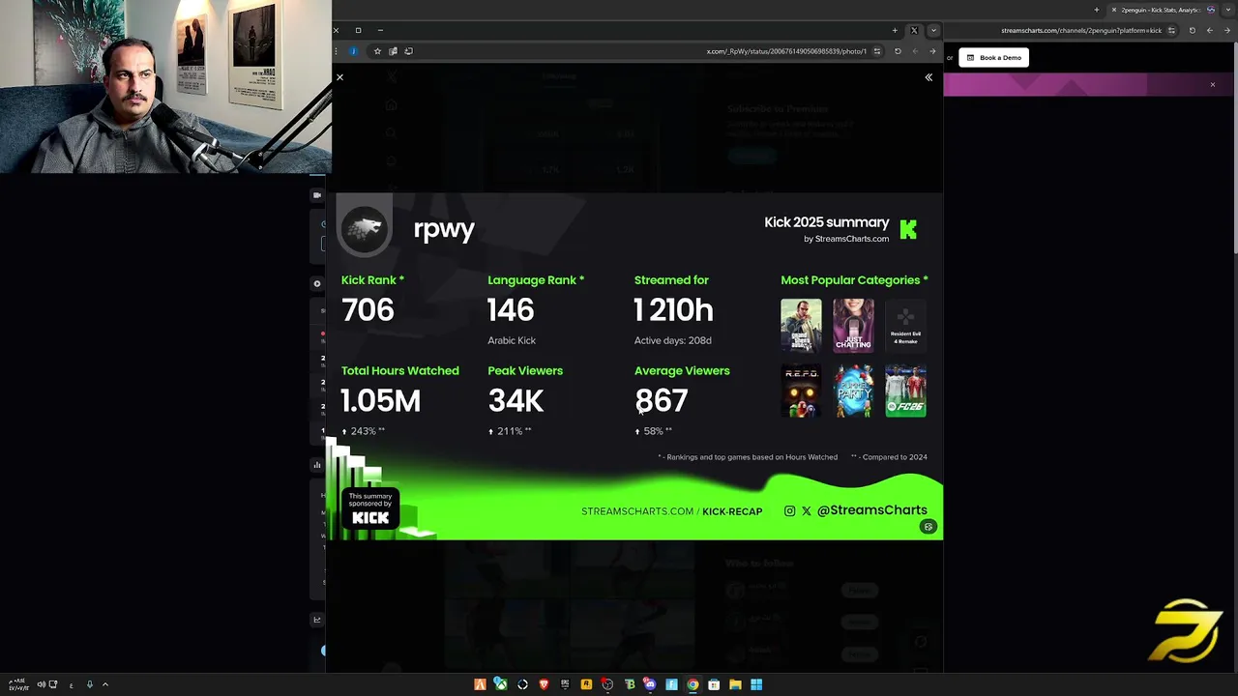Click the rpwy channel name
This screenshot has width=1238, height=696.
point(444,230)
